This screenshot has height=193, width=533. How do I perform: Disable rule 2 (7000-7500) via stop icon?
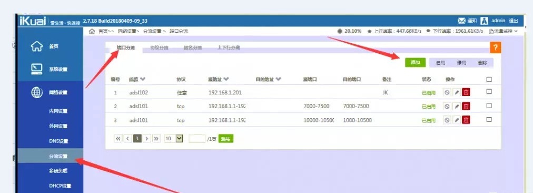447,106
